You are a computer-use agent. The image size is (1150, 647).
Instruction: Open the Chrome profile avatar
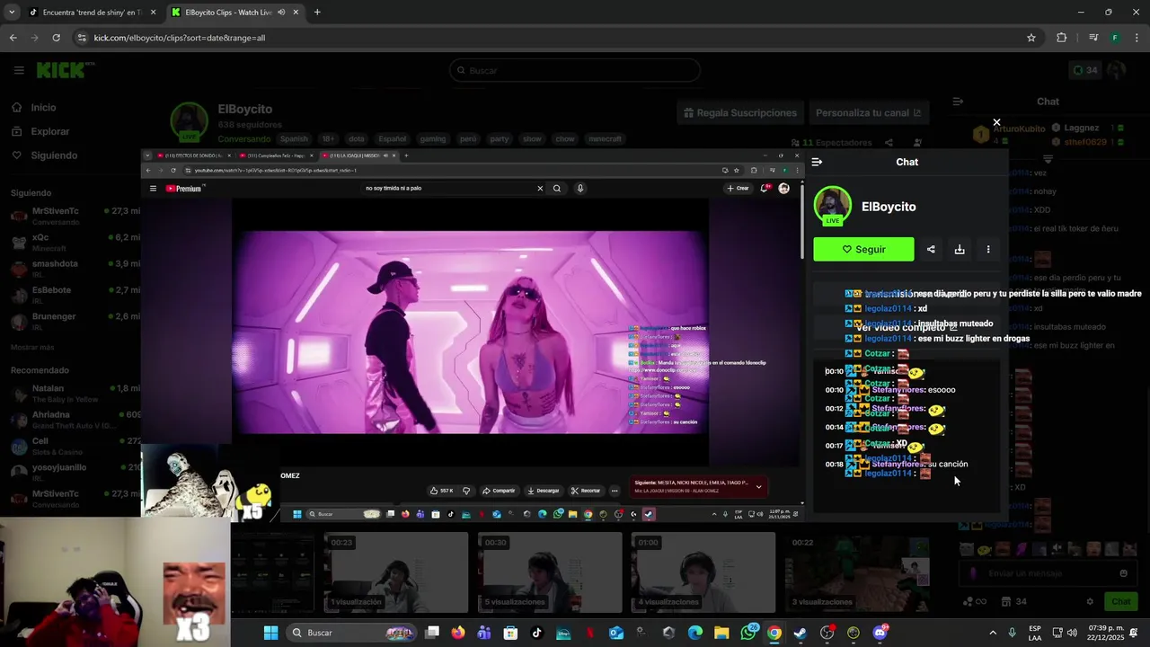(x=1115, y=38)
